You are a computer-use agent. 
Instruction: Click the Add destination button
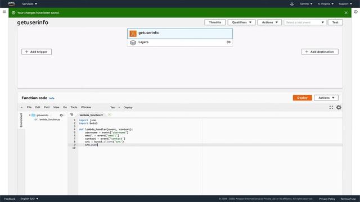[320, 52]
